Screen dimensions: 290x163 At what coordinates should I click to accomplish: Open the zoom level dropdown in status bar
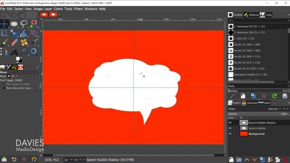[80, 160]
